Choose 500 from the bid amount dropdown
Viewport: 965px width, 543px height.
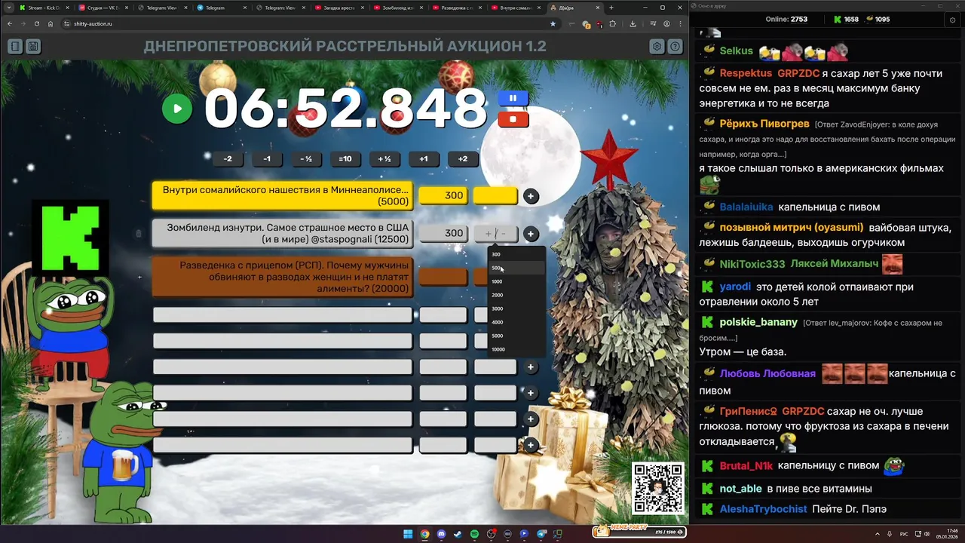pyautogui.click(x=516, y=268)
